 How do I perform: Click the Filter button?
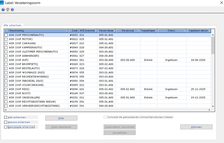61,118
